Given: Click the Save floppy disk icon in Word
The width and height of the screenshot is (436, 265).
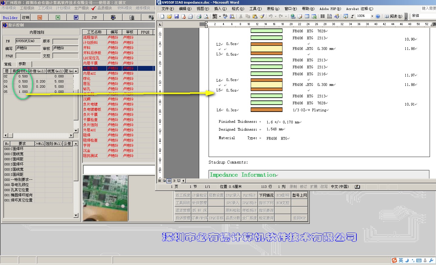Looking at the screenshot, I should [177, 16].
